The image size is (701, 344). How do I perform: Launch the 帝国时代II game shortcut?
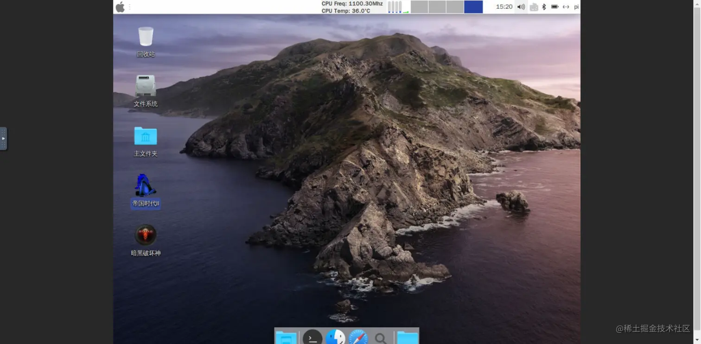pyautogui.click(x=145, y=185)
